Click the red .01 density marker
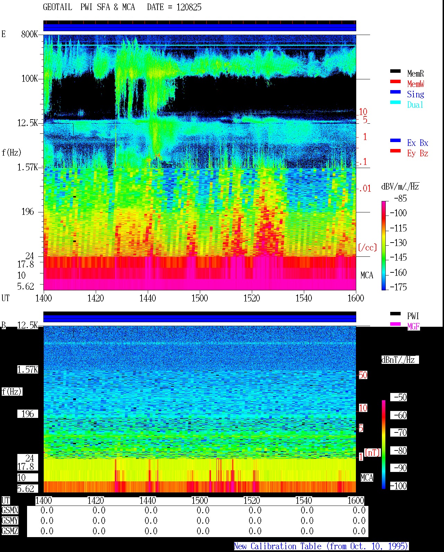Image resolution: width=444 pixels, height=552 pixels. click(x=365, y=189)
